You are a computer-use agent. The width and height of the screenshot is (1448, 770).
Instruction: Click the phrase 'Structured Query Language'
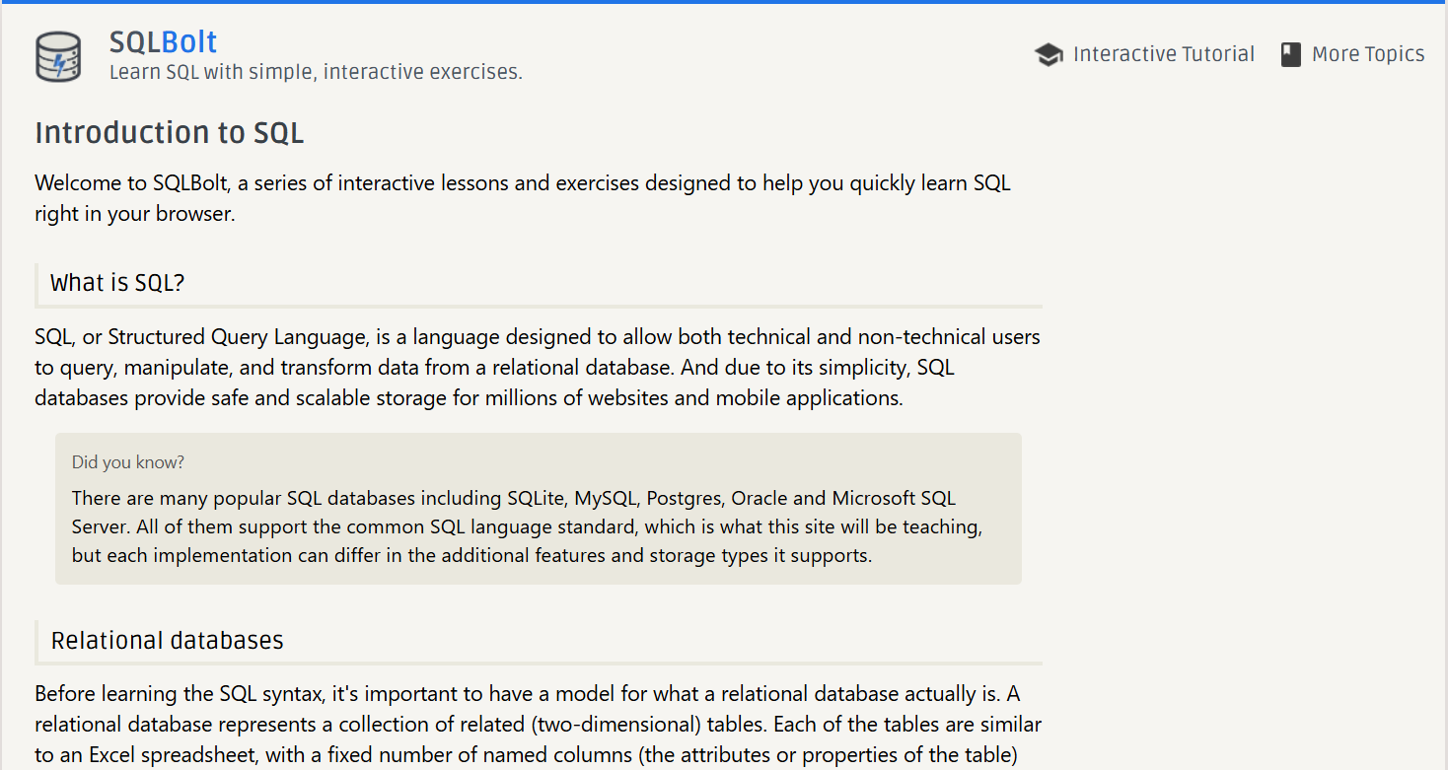coord(237,337)
